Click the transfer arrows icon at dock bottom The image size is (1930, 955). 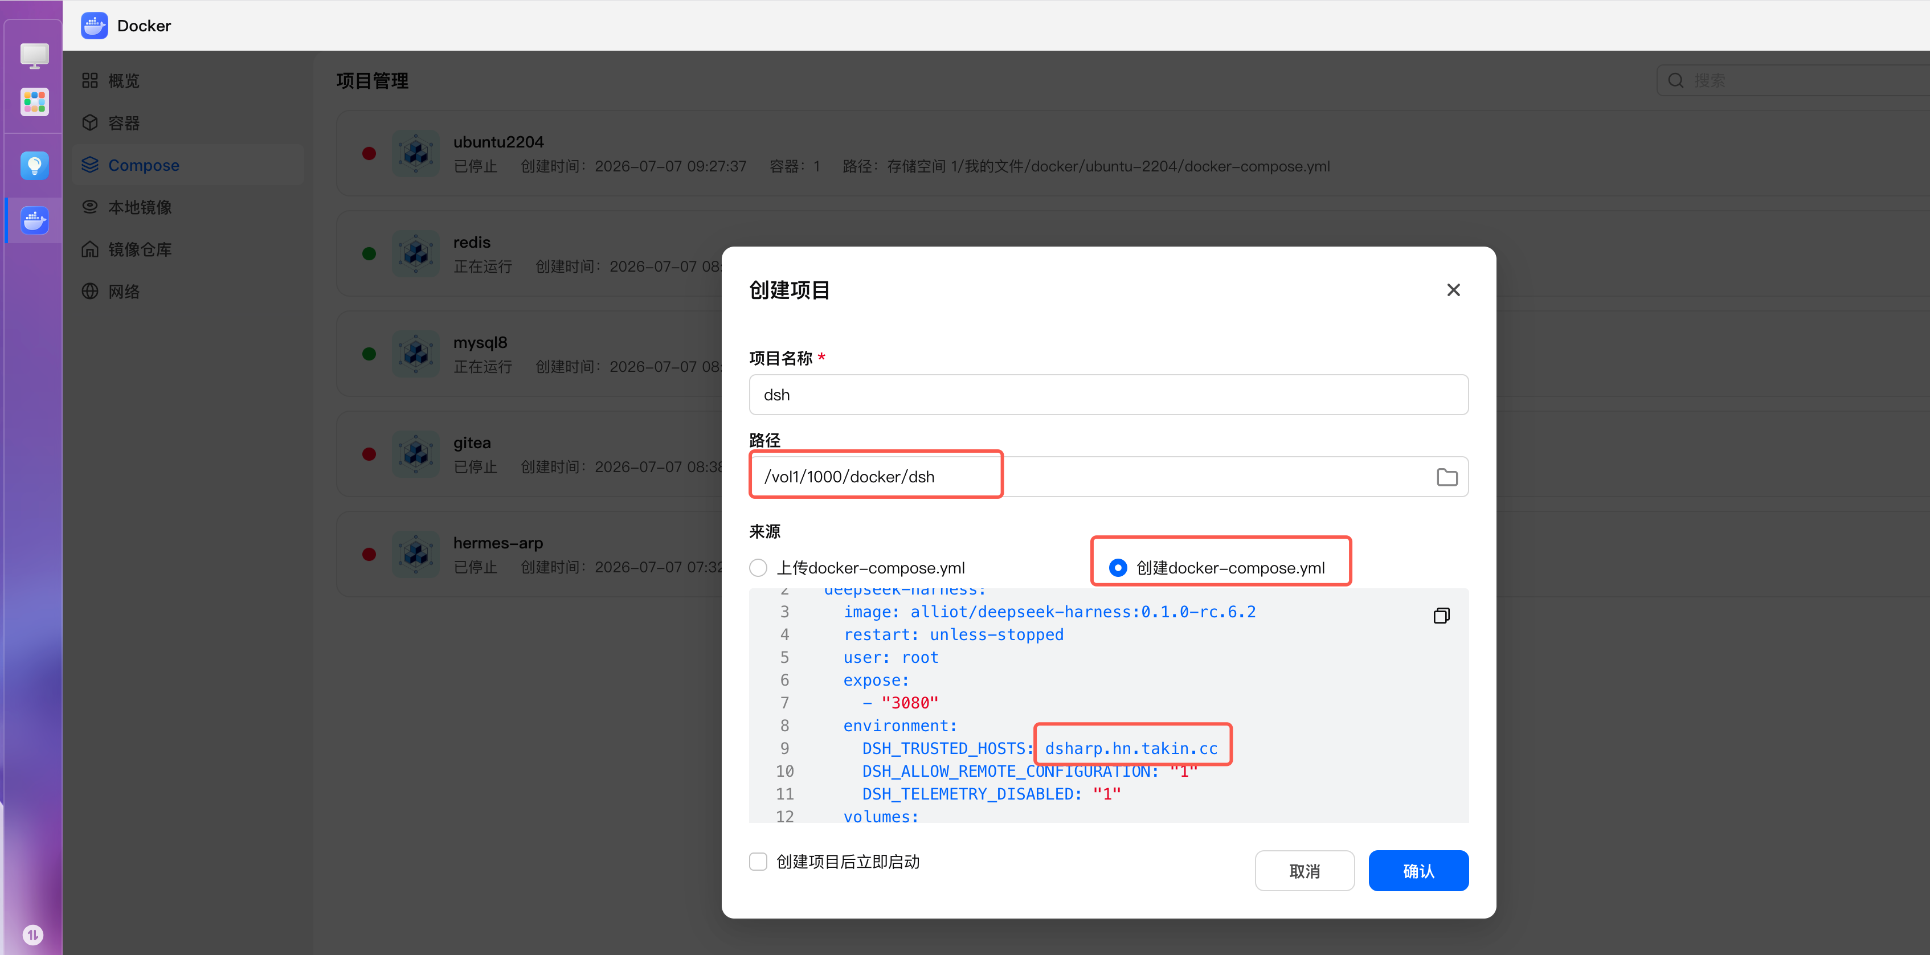33,934
